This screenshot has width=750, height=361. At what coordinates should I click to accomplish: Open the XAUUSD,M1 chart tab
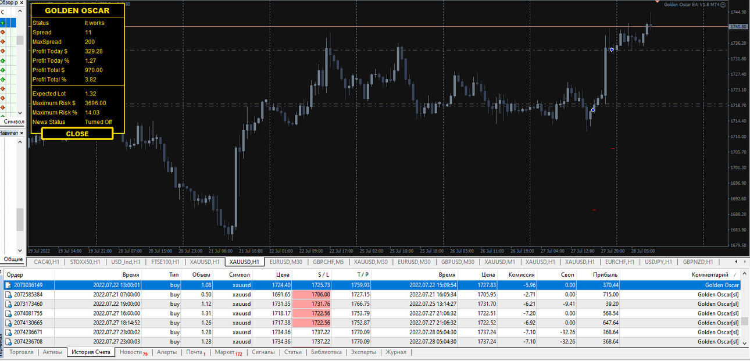[499, 262]
